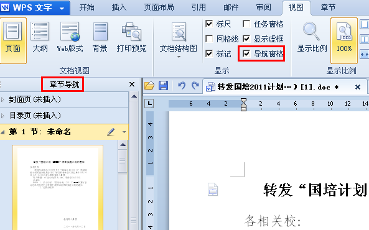Collapse the 第 1 节: 未命名 section

tap(2, 132)
